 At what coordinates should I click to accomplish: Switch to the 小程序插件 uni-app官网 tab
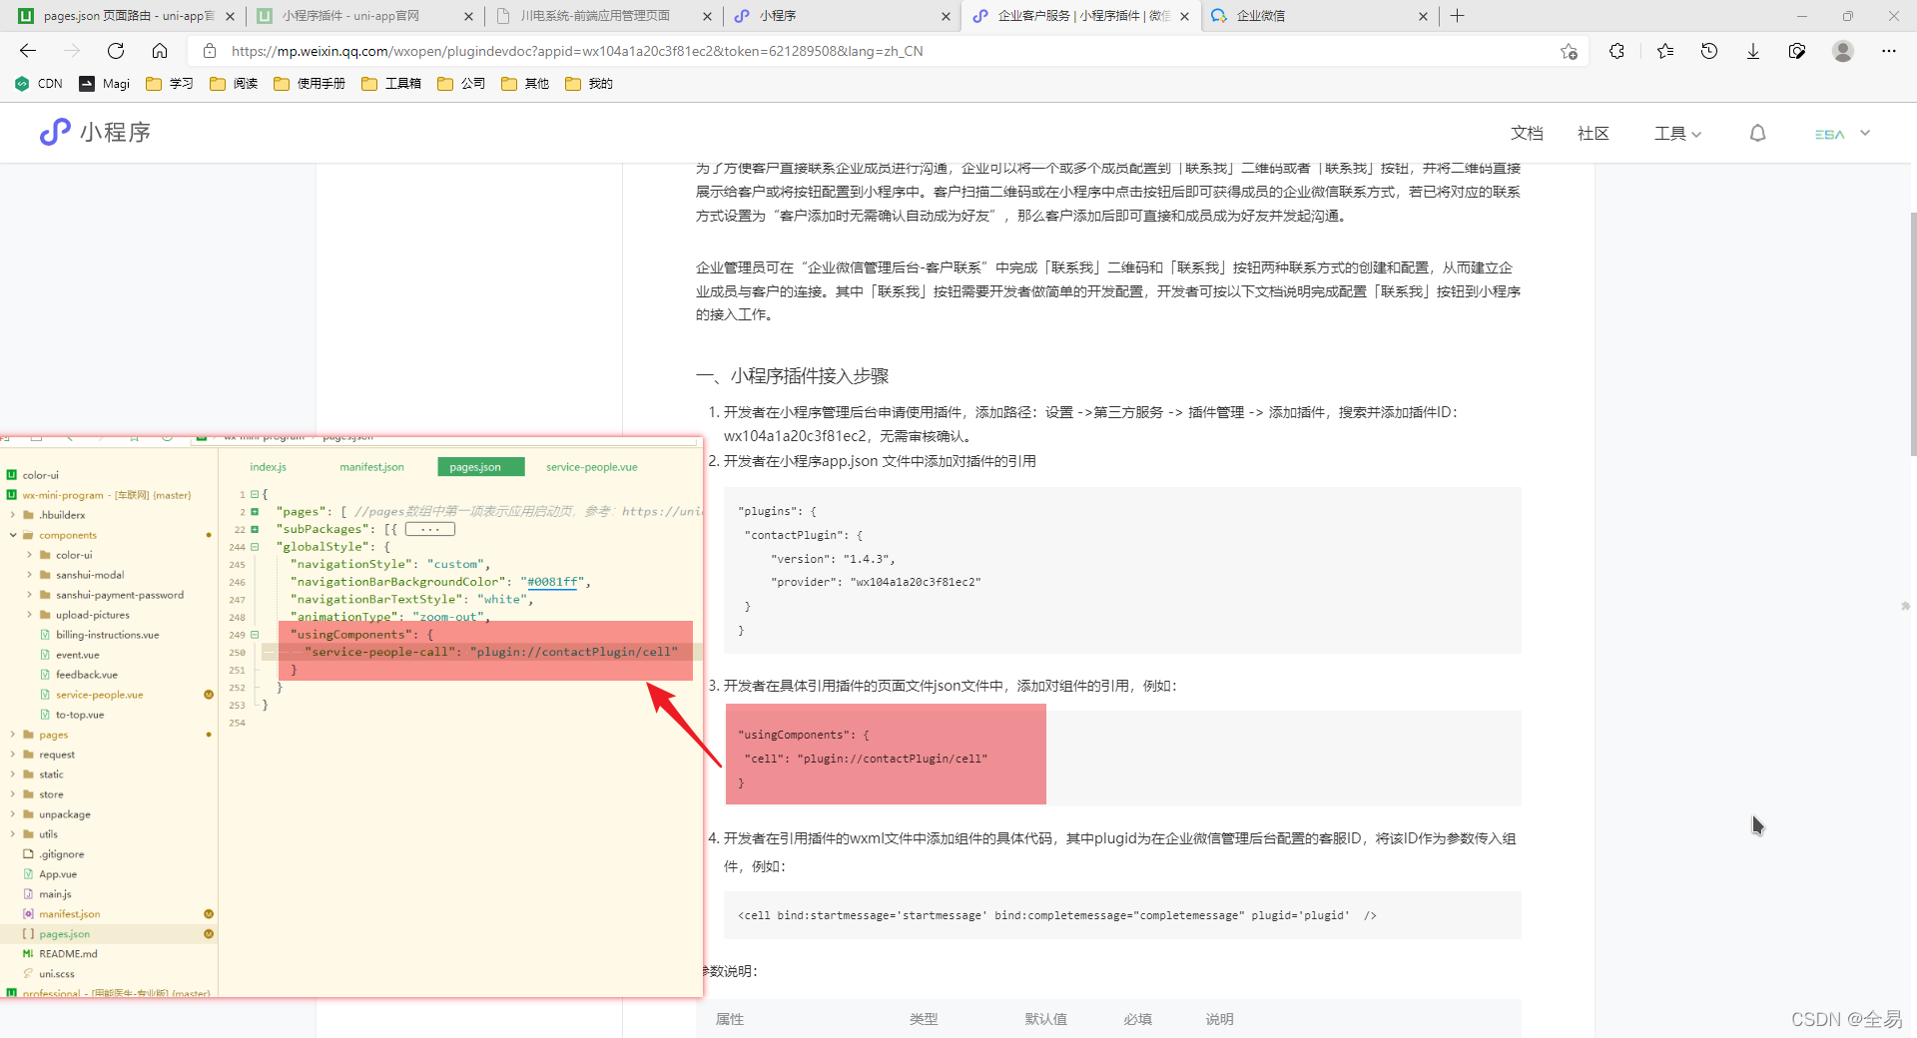pos(364,16)
